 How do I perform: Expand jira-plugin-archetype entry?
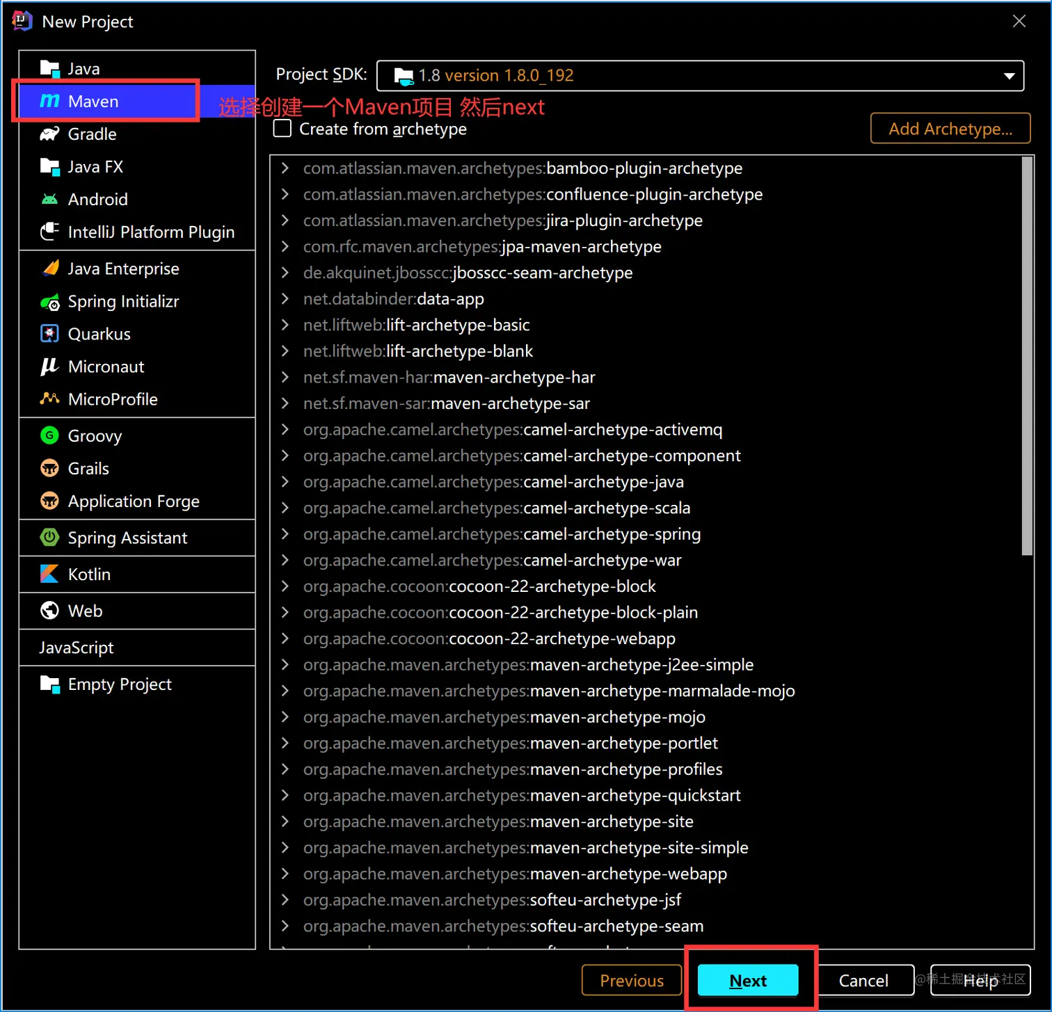click(x=285, y=220)
